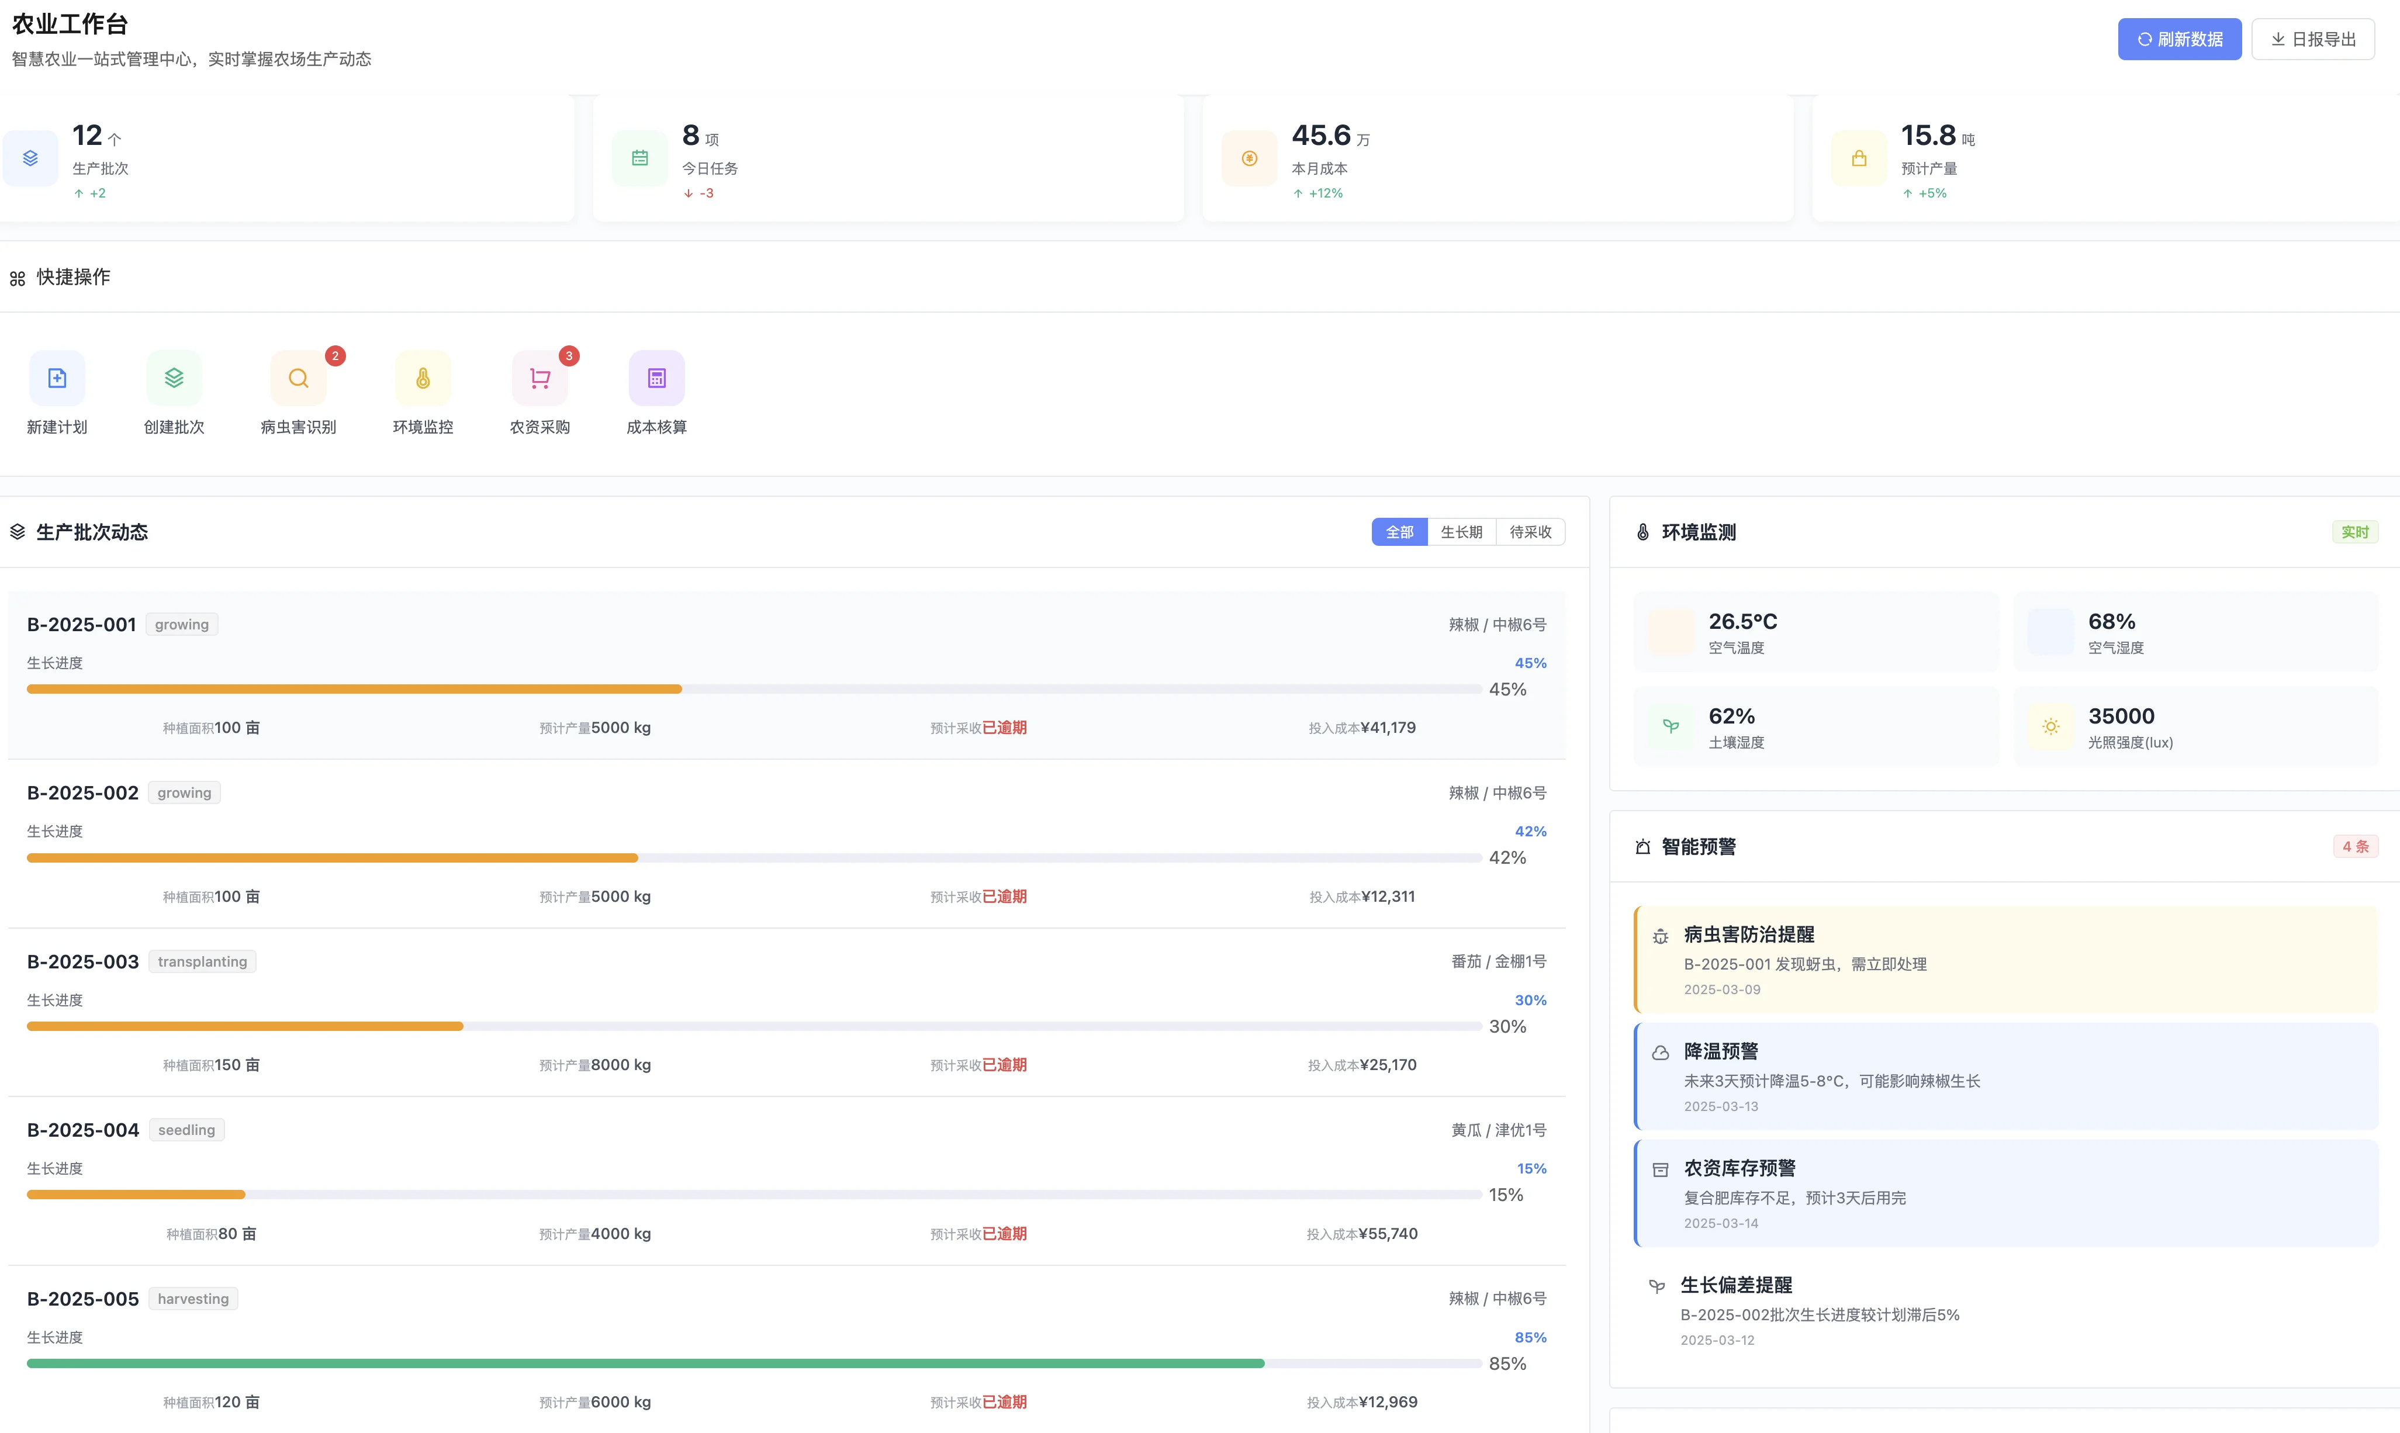The height and width of the screenshot is (1433, 2400).
Task: Click the 日报导出 button
Action: 2312,39
